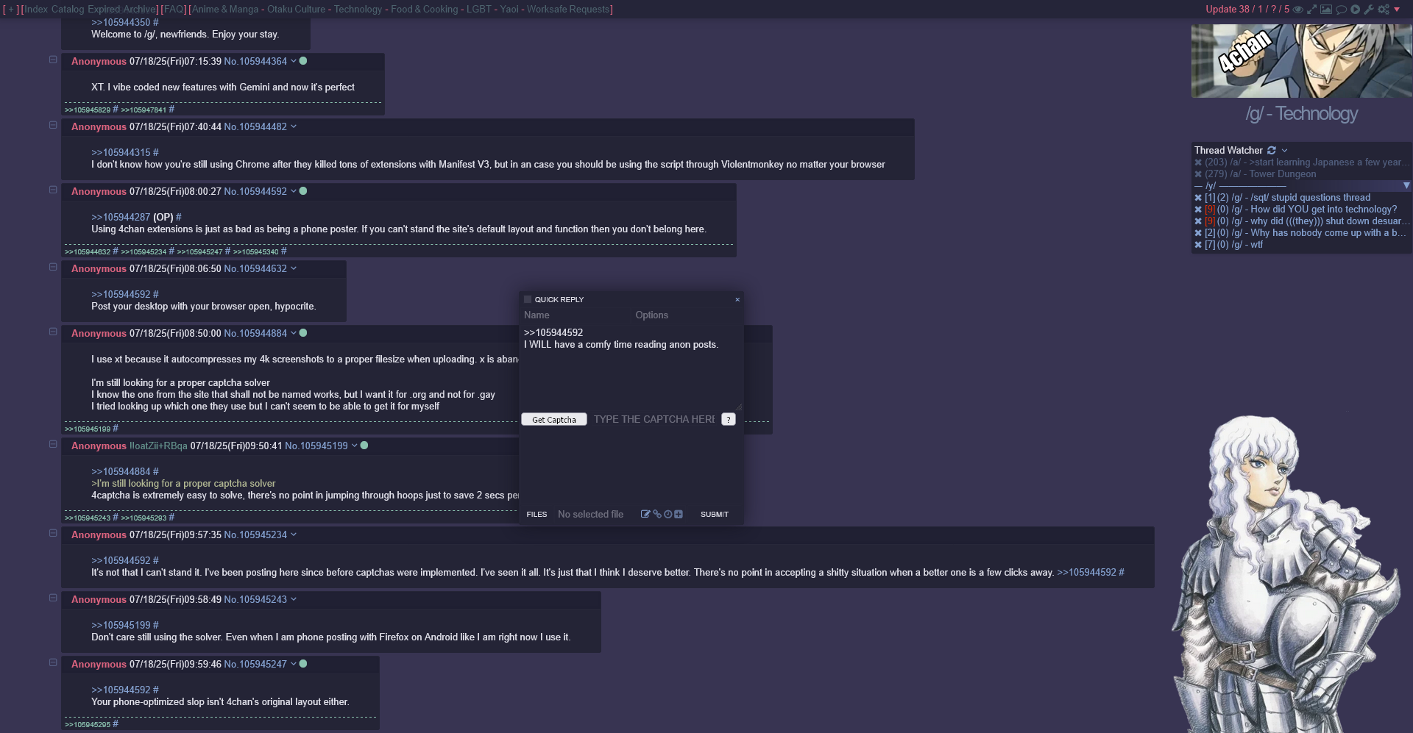Collapse post No.105944884

pos(53,332)
